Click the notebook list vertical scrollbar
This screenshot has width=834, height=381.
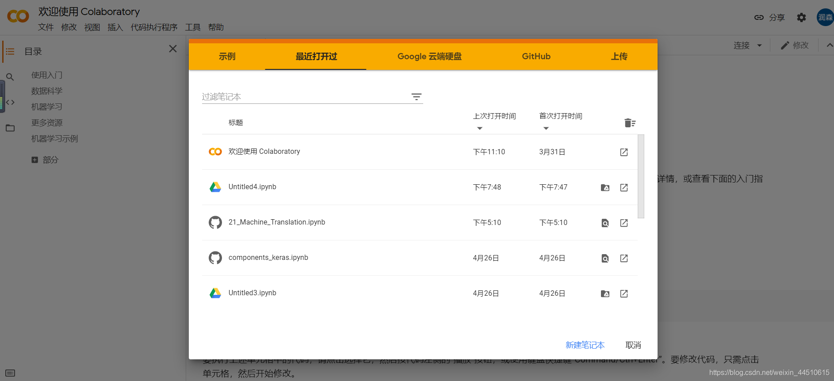point(641,176)
